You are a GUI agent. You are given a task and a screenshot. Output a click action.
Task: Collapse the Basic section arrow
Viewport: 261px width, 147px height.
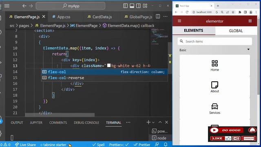[x=248, y=49]
